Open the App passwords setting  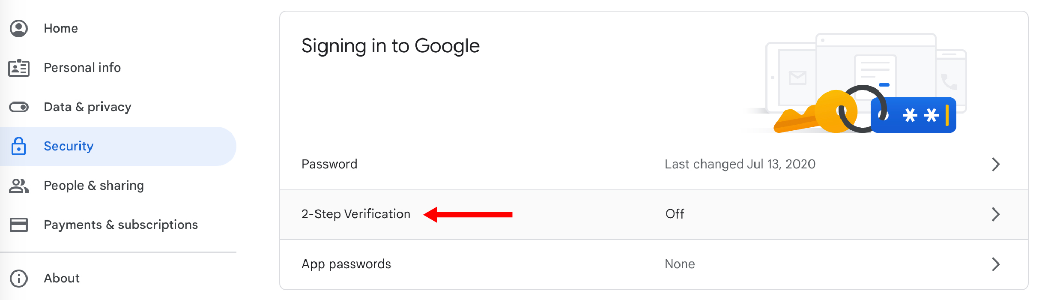tap(654, 264)
